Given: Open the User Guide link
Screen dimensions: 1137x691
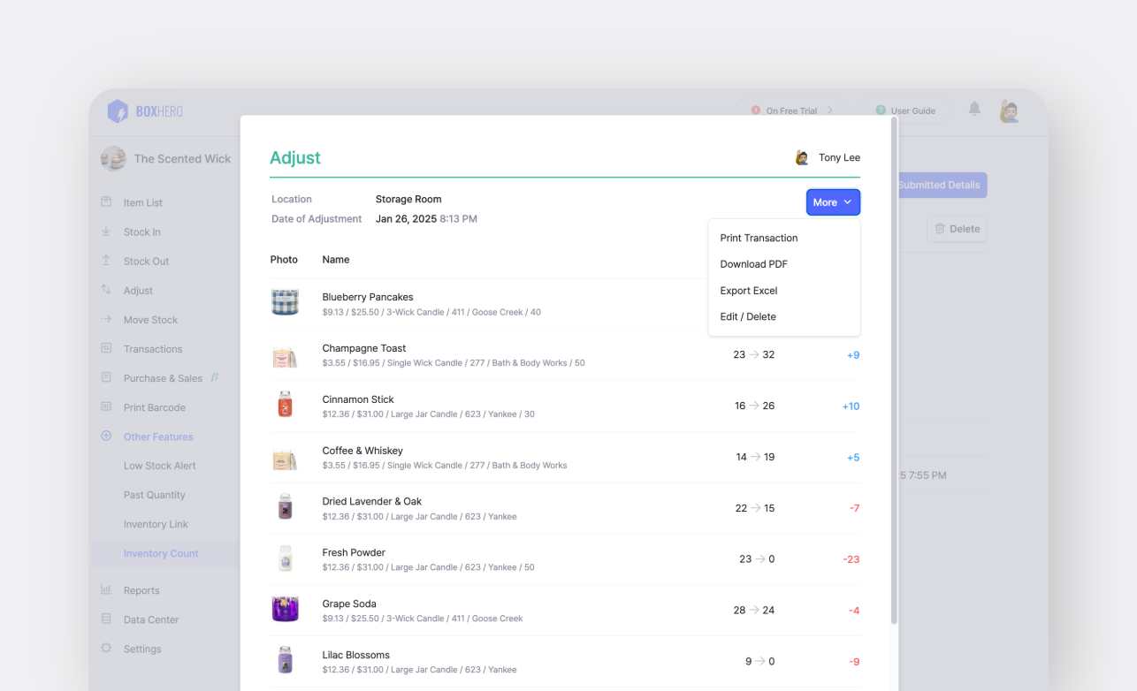Looking at the screenshot, I should [904, 111].
